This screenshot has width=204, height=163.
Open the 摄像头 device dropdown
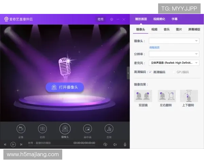[x=174, y=41]
